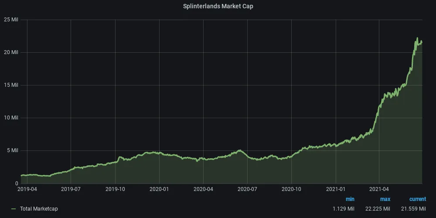Screen dimensions: 436x218
Task: Click the 5 Mil y-axis label
Action: pyautogui.click(x=12, y=150)
